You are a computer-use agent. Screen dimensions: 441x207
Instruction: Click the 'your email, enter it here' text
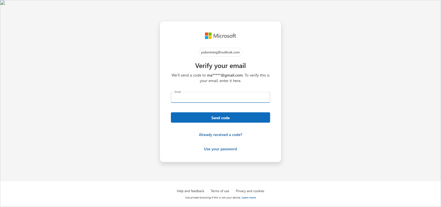coord(220,81)
